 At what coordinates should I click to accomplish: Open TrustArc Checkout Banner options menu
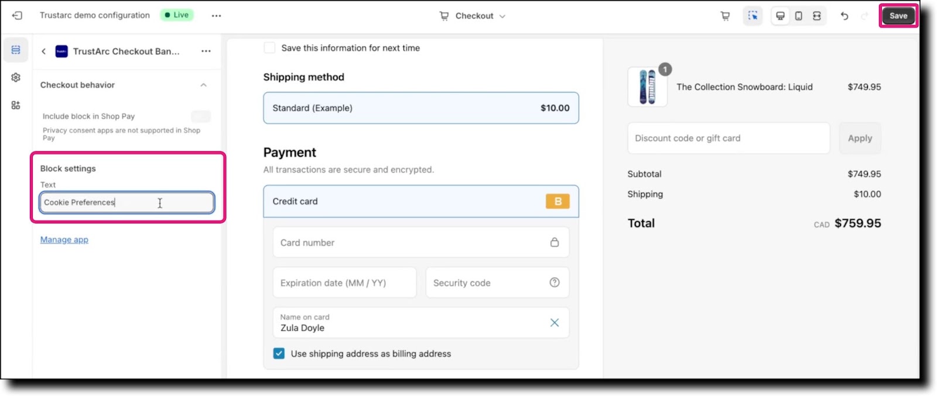click(206, 51)
